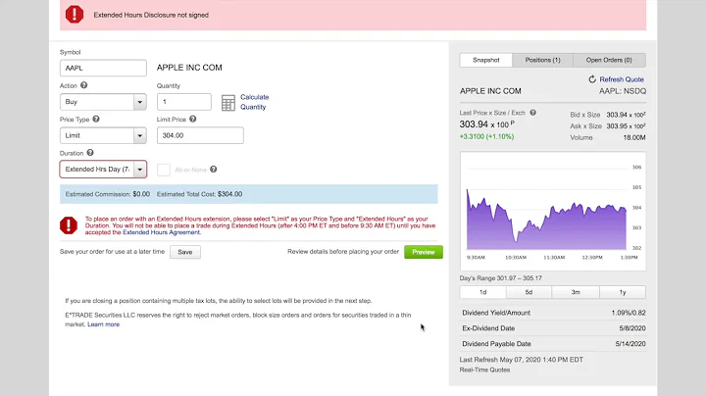Viewport: 706px width, 396px height.
Task: Click the Quantity input field
Action: [183, 102]
